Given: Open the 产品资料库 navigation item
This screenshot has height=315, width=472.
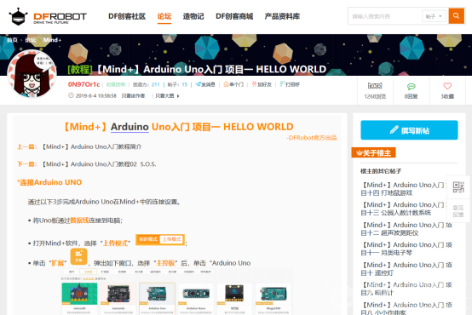Looking at the screenshot, I should click(282, 16).
